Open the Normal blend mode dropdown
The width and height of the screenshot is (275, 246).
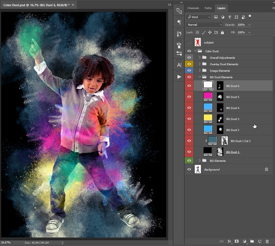[x=205, y=25]
